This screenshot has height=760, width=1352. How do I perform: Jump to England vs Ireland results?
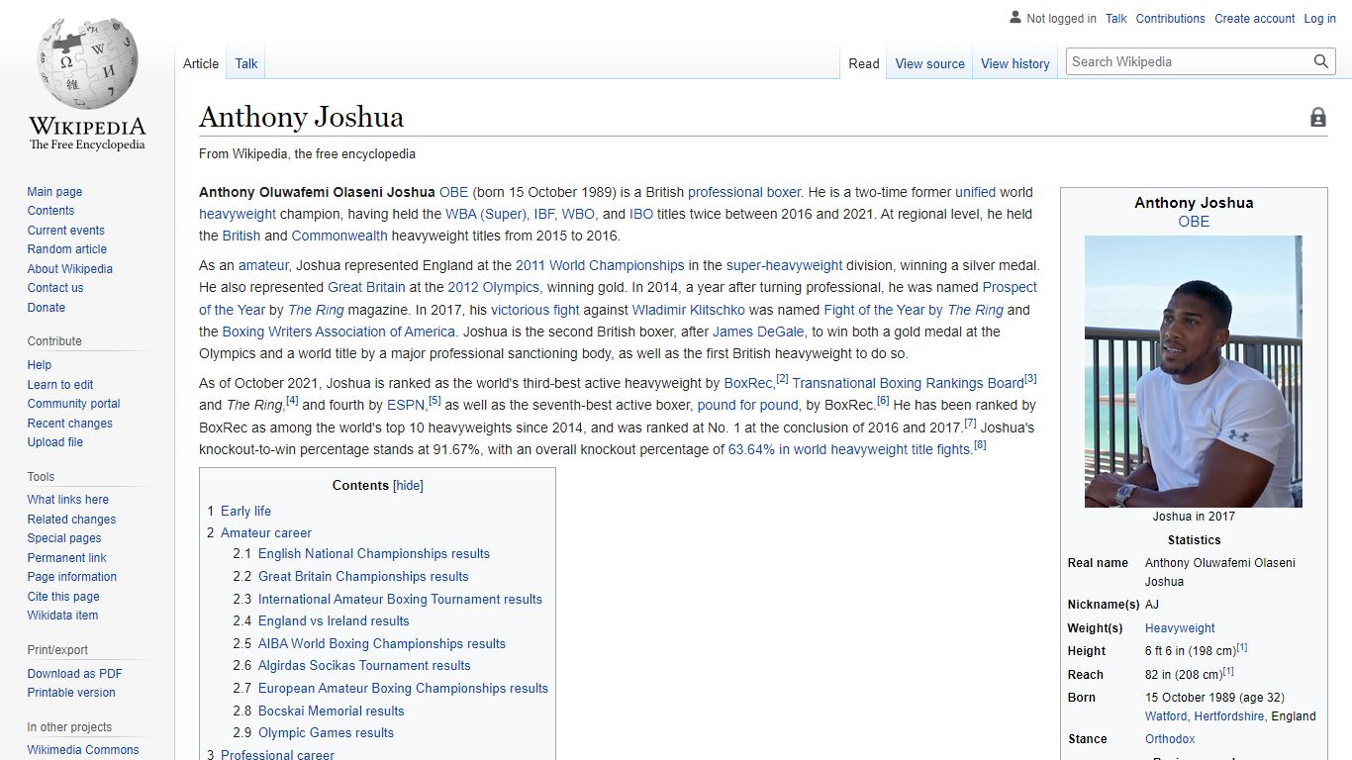pyautogui.click(x=334, y=621)
